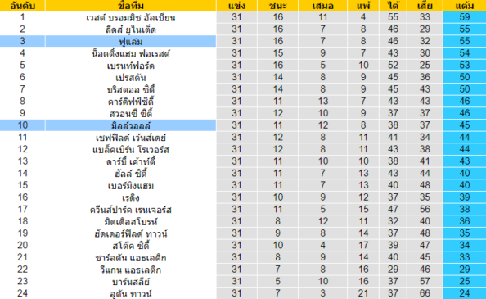The width and height of the screenshot is (486, 299).
Task: Select team name ควีนส์ปาร์ค เรนเจอร์ส
Action: 131,210
